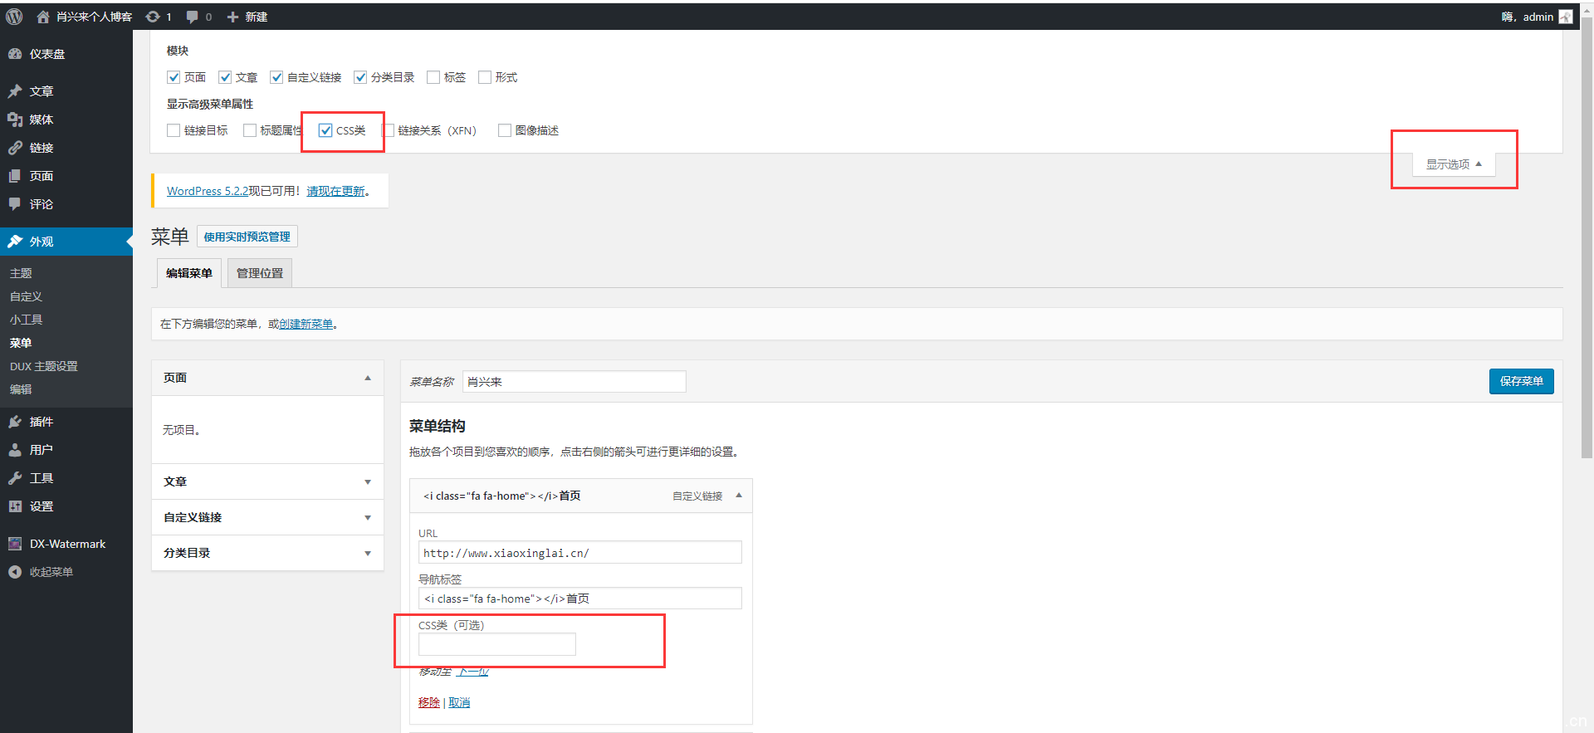
Task: Click the CSS类 (可选) input field
Action: click(496, 644)
